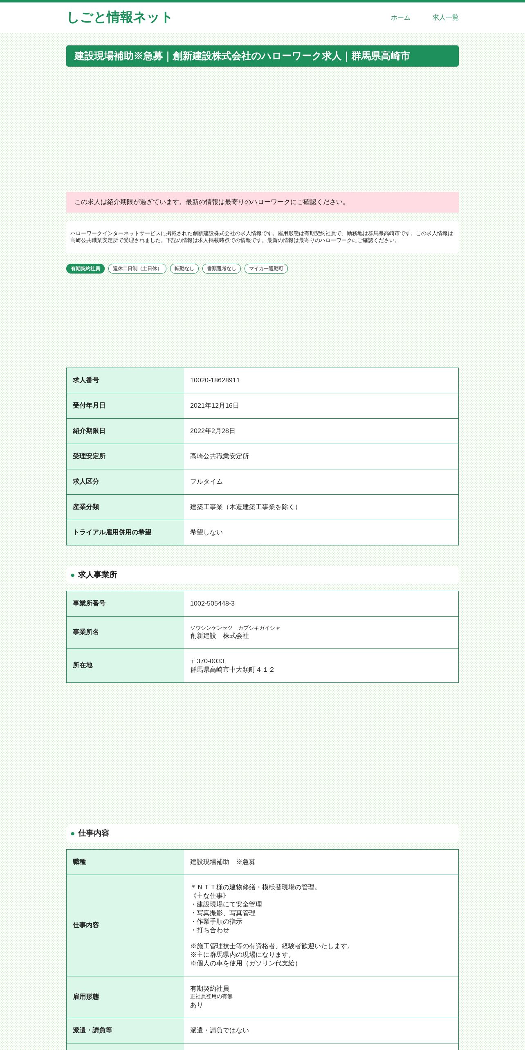Click referral deadline 2022年2月28日
The width and height of the screenshot is (525, 1050).
click(213, 431)
